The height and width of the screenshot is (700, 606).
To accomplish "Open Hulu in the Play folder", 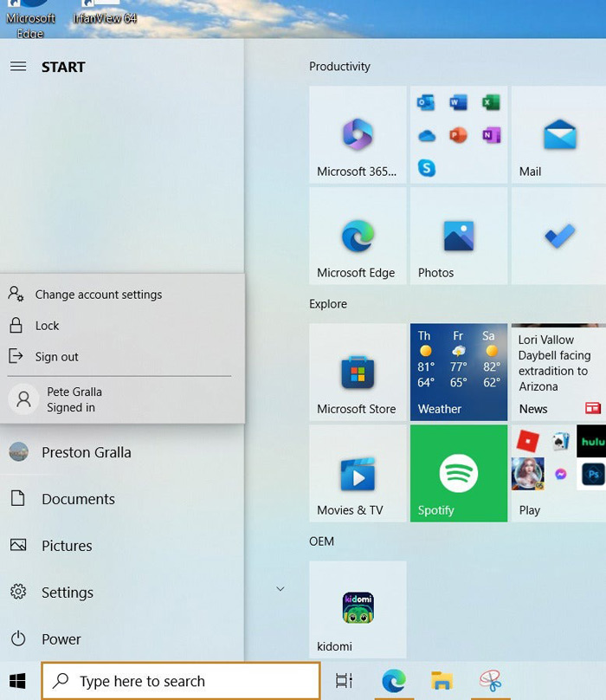I will (x=591, y=441).
